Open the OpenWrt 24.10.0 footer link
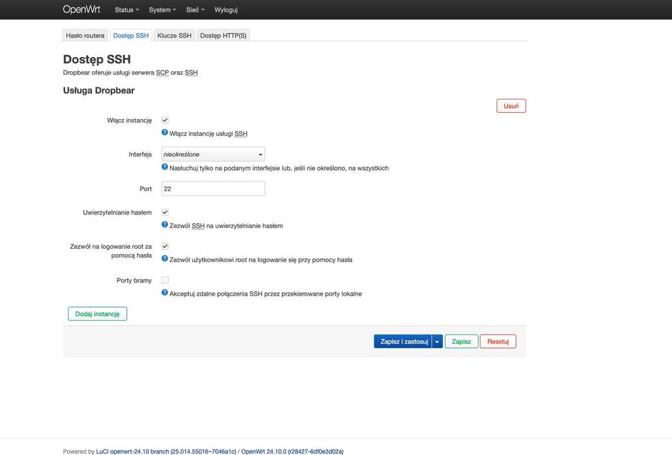This screenshot has width=672, height=455. pos(292,452)
